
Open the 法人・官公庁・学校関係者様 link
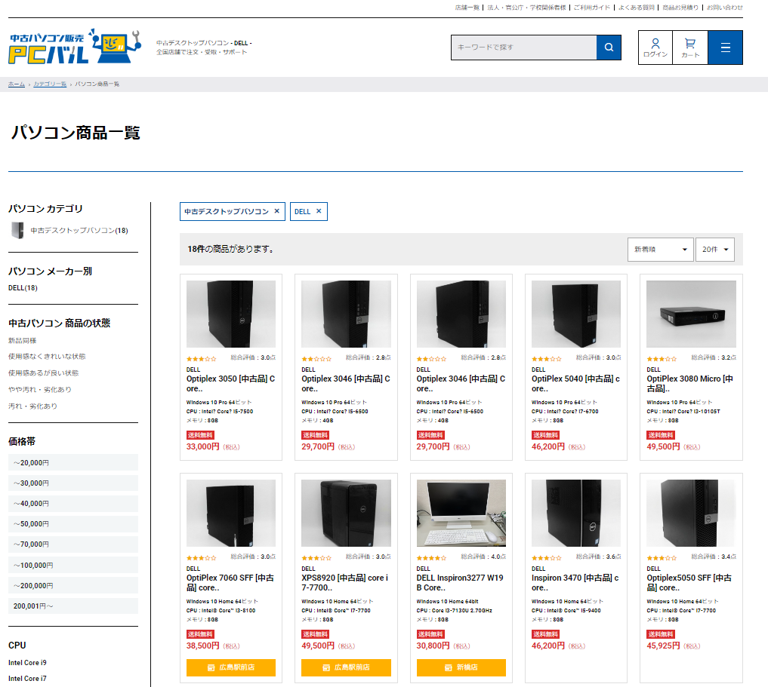point(526,8)
